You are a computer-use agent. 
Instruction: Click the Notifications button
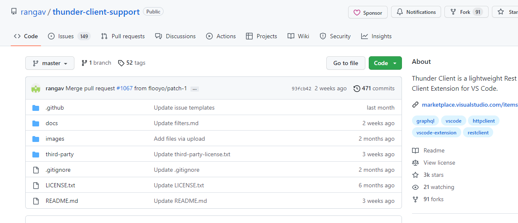[x=416, y=12]
